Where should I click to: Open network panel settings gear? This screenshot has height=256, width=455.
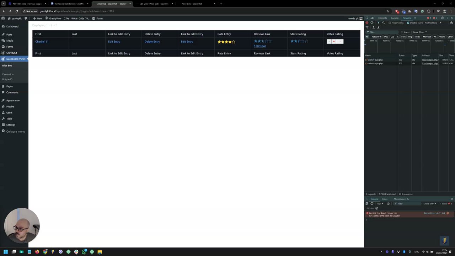coord(452,23)
